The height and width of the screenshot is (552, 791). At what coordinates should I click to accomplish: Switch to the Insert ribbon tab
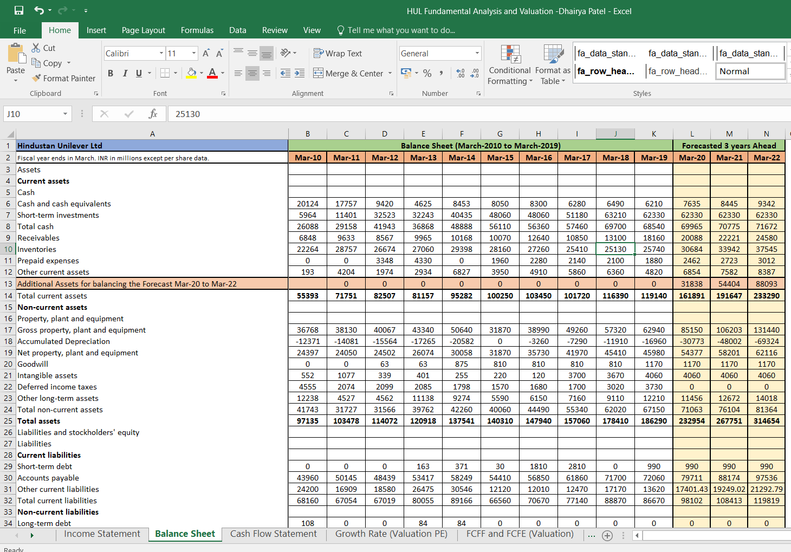click(96, 30)
